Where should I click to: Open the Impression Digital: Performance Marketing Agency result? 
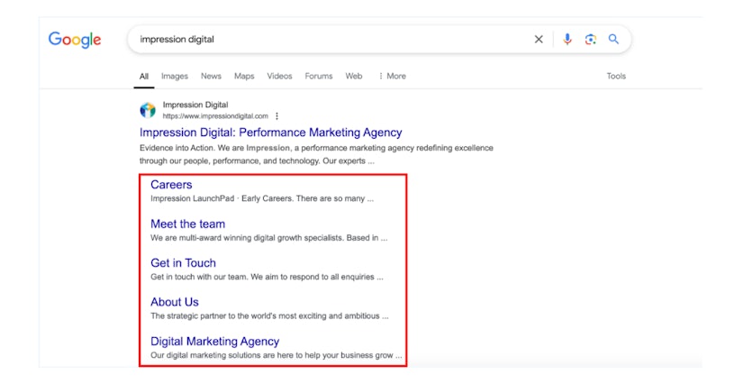click(x=270, y=133)
